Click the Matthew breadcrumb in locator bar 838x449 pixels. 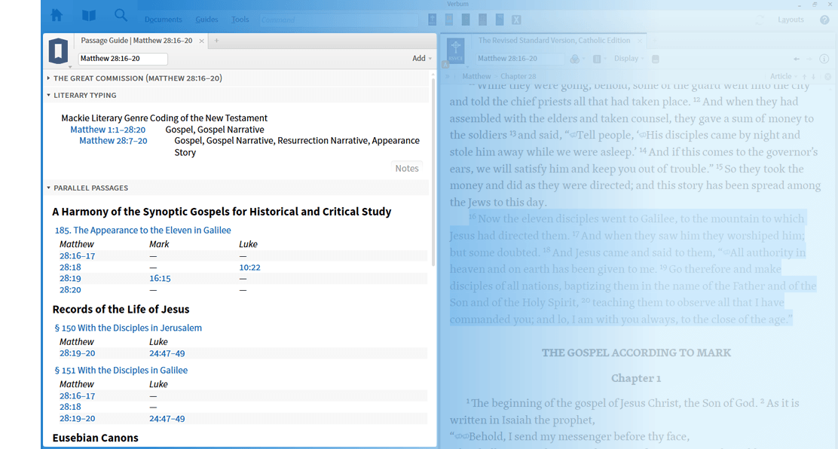tap(476, 76)
